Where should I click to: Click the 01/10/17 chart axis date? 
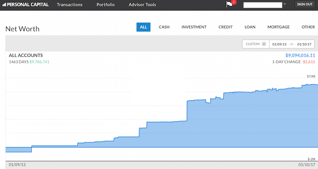[307, 165]
